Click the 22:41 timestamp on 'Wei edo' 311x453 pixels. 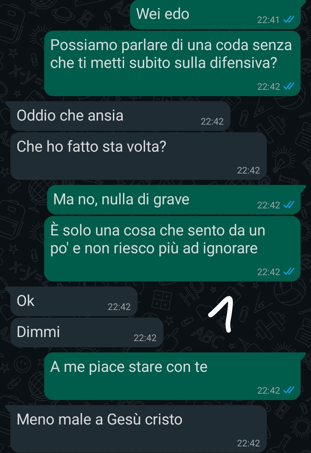pos(268,20)
